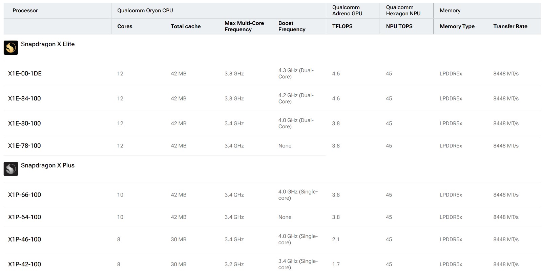The width and height of the screenshot is (542, 275).
Task: Click TFLOPS 4.6 in X1E-00-1DE row
Action: point(336,74)
